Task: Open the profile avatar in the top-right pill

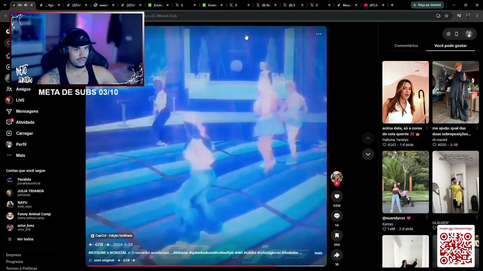Action: 469,34
